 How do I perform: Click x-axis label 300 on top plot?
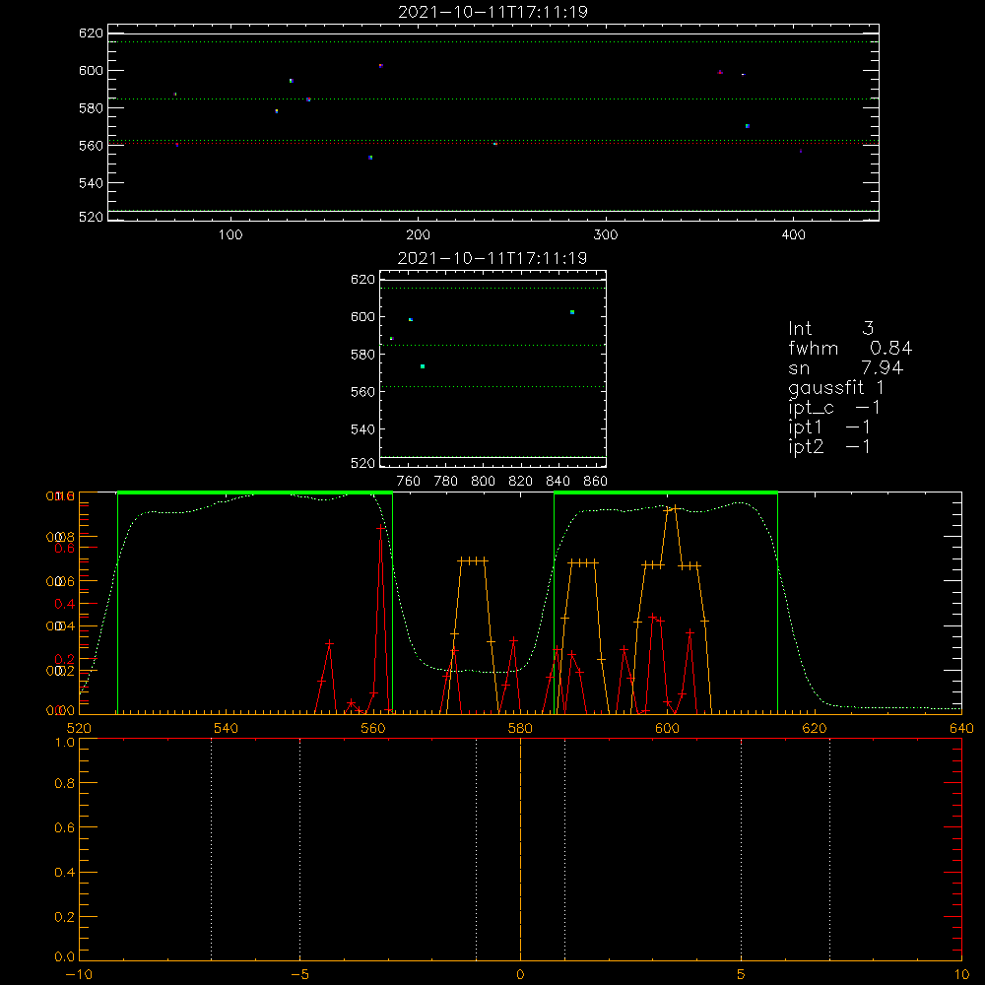pyautogui.click(x=606, y=235)
